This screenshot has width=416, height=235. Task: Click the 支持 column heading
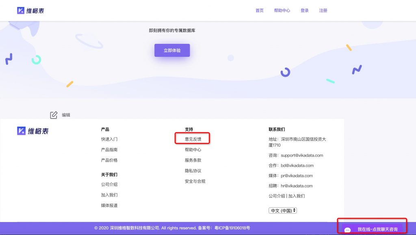tap(189, 129)
